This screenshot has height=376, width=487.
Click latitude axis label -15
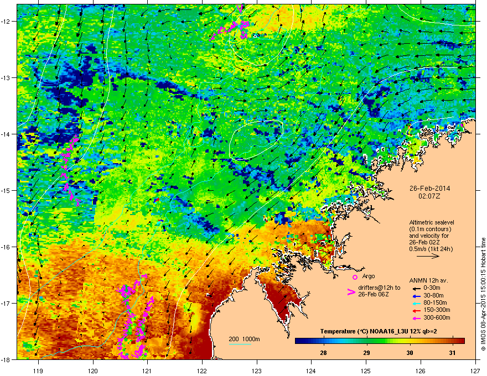tap(6, 190)
